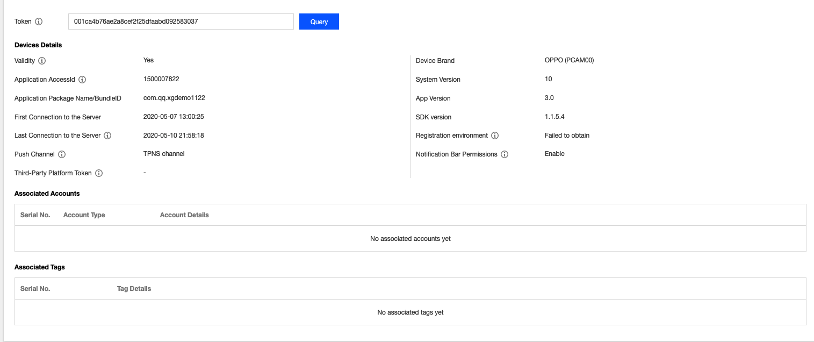The height and width of the screenshot is (342, 814).
Task: Open the Application AccessId info tooltip icon
Action: coord(82,80)
